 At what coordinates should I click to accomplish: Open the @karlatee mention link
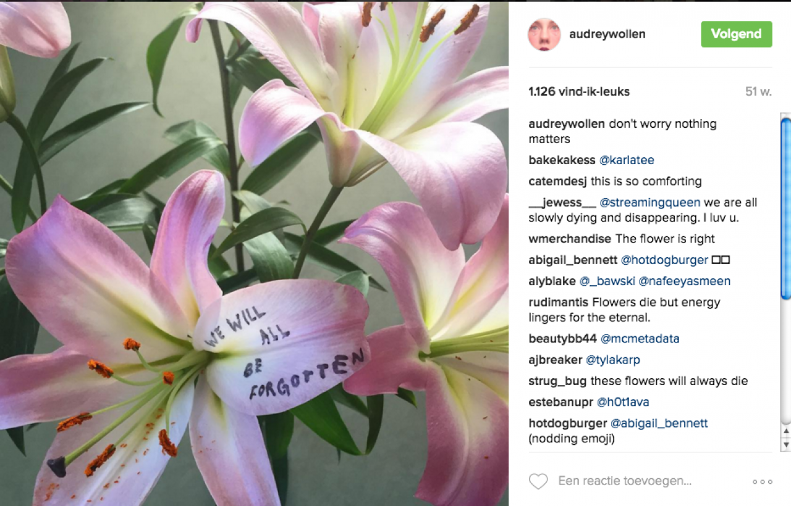627,160
